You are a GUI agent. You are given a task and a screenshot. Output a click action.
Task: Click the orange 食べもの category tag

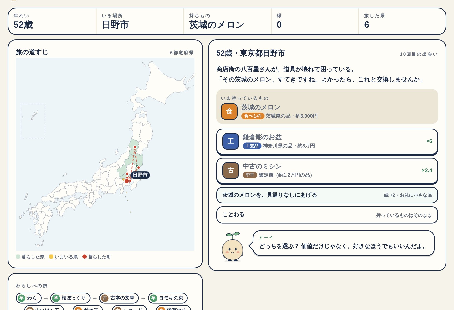pyautogui.click(x=253, y=116)
